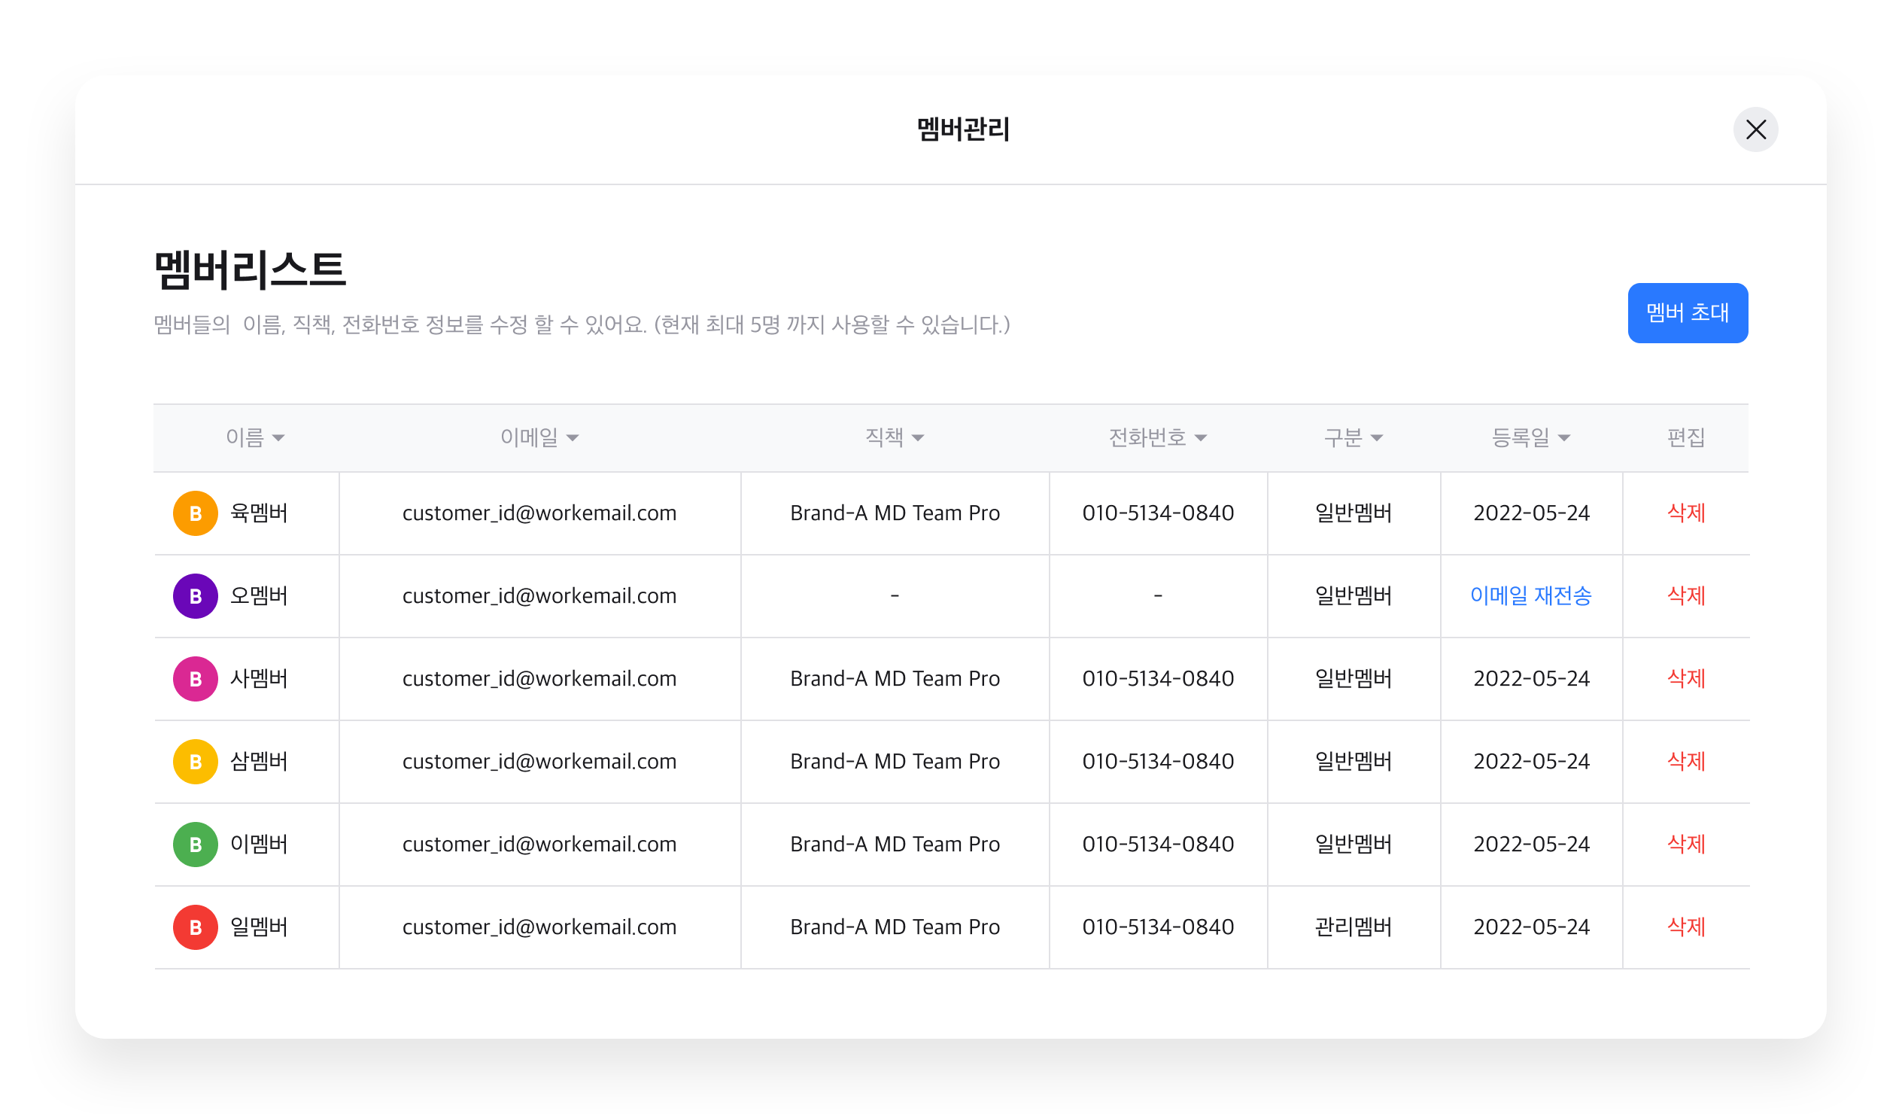Image resolution: width=1902 pixels, height=1114 pixels.
Task: Click 오멤버's email address cell
Action: tap(539, 595)
